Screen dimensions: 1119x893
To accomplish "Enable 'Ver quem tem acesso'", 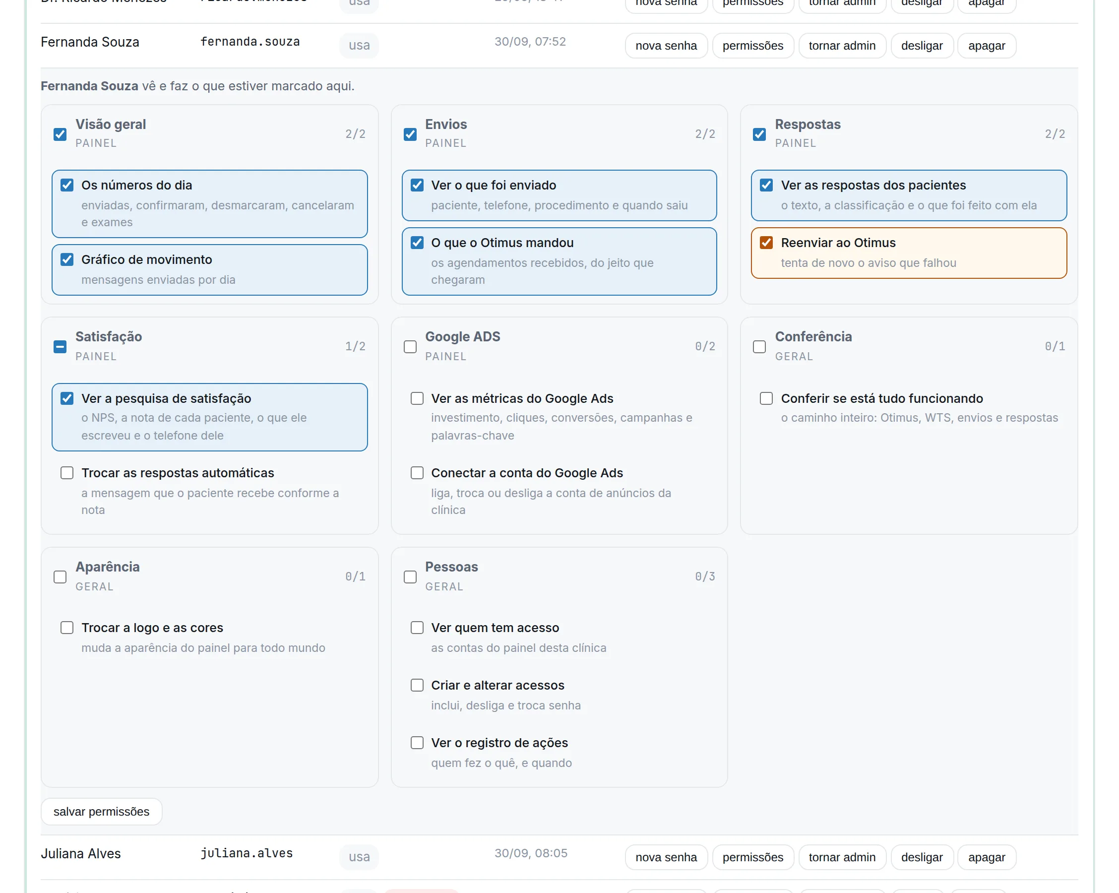I will tap(417, 628).
